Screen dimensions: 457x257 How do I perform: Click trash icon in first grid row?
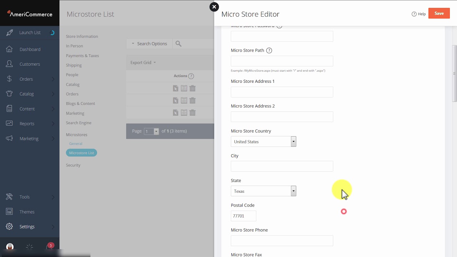192,89
